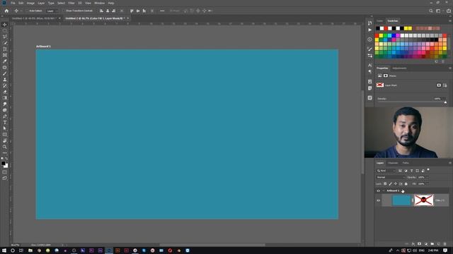
Task: Open the Image menu
Action: pos(30,3)
